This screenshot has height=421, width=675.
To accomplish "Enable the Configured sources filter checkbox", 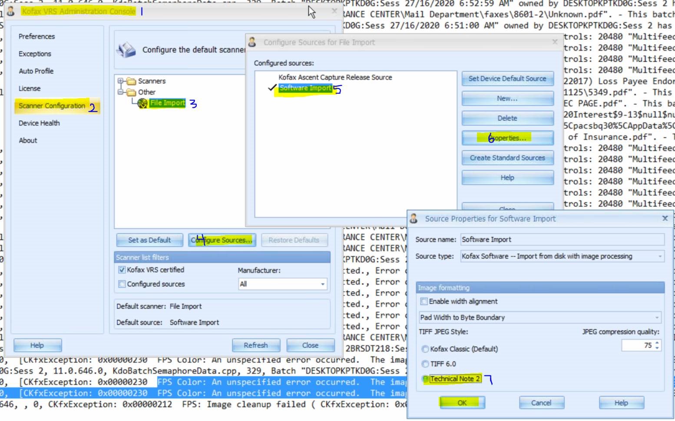I will point(122,284).
